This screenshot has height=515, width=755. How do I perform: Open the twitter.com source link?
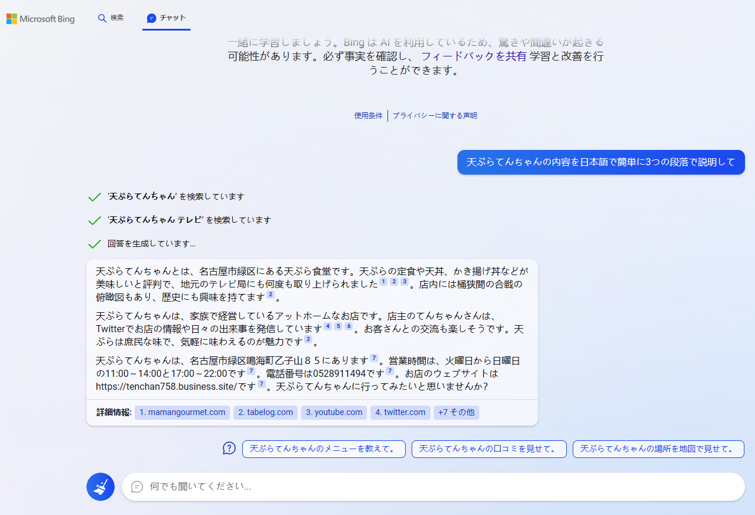pos(400,413)
